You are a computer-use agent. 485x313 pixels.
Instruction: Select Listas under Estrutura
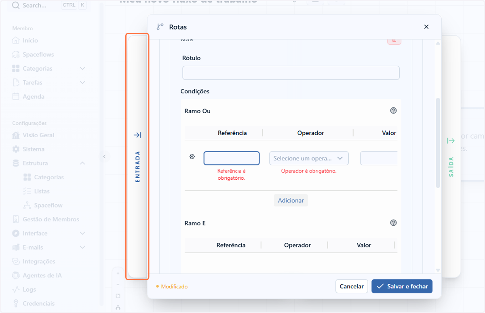click(x=42, y=191)
